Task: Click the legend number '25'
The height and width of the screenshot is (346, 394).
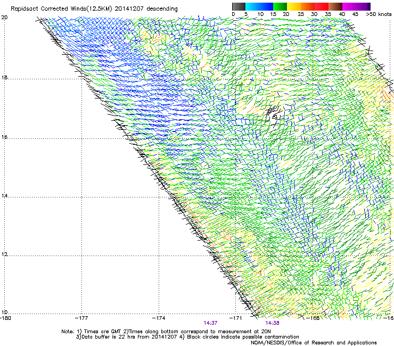Action: click(x=301, y=14)
